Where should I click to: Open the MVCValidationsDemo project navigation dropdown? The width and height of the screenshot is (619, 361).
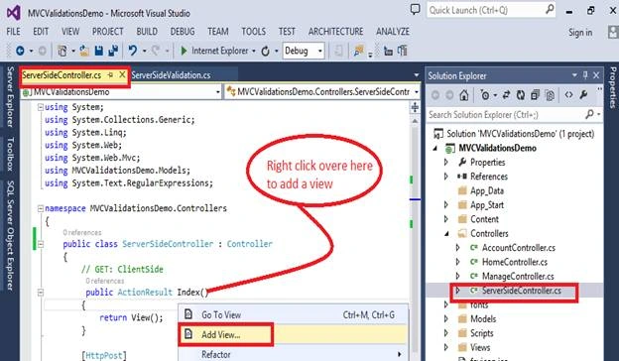click(218, 92)
